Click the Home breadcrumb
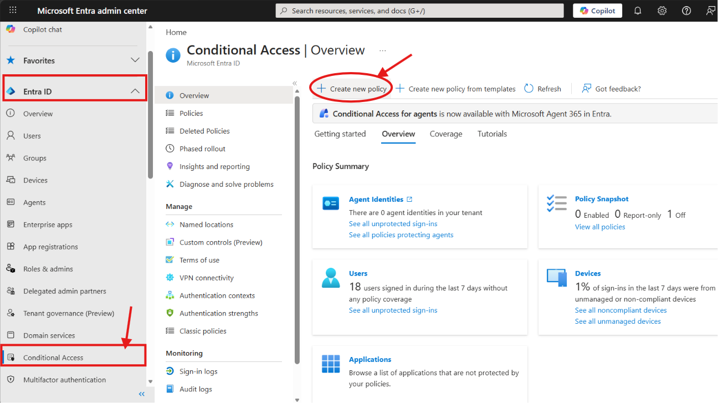The height and width of the screenshot is (403, 718). pos(176,32)
